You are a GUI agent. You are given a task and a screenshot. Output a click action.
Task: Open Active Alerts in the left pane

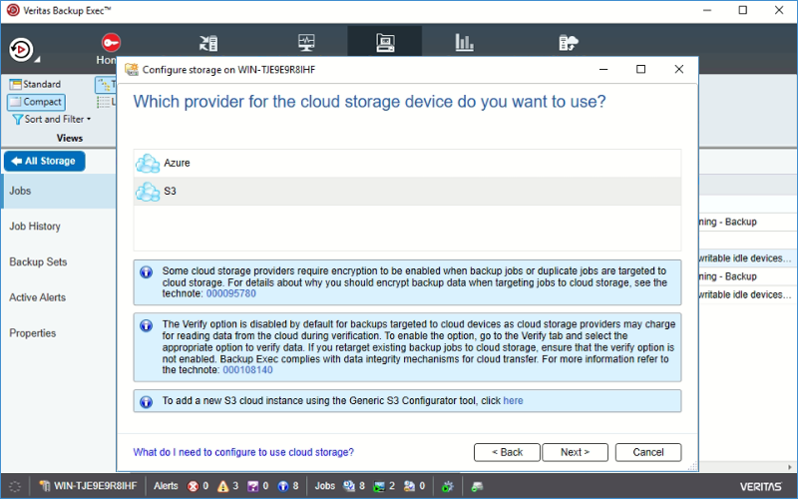point(37,297)
